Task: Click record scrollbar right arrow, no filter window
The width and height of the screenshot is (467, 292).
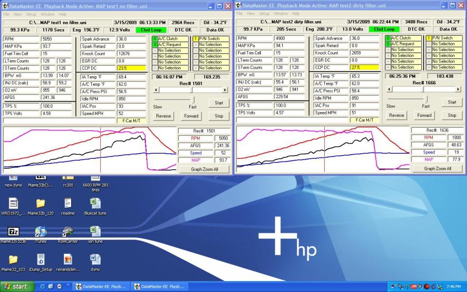Action: click(x=225, y=90)
